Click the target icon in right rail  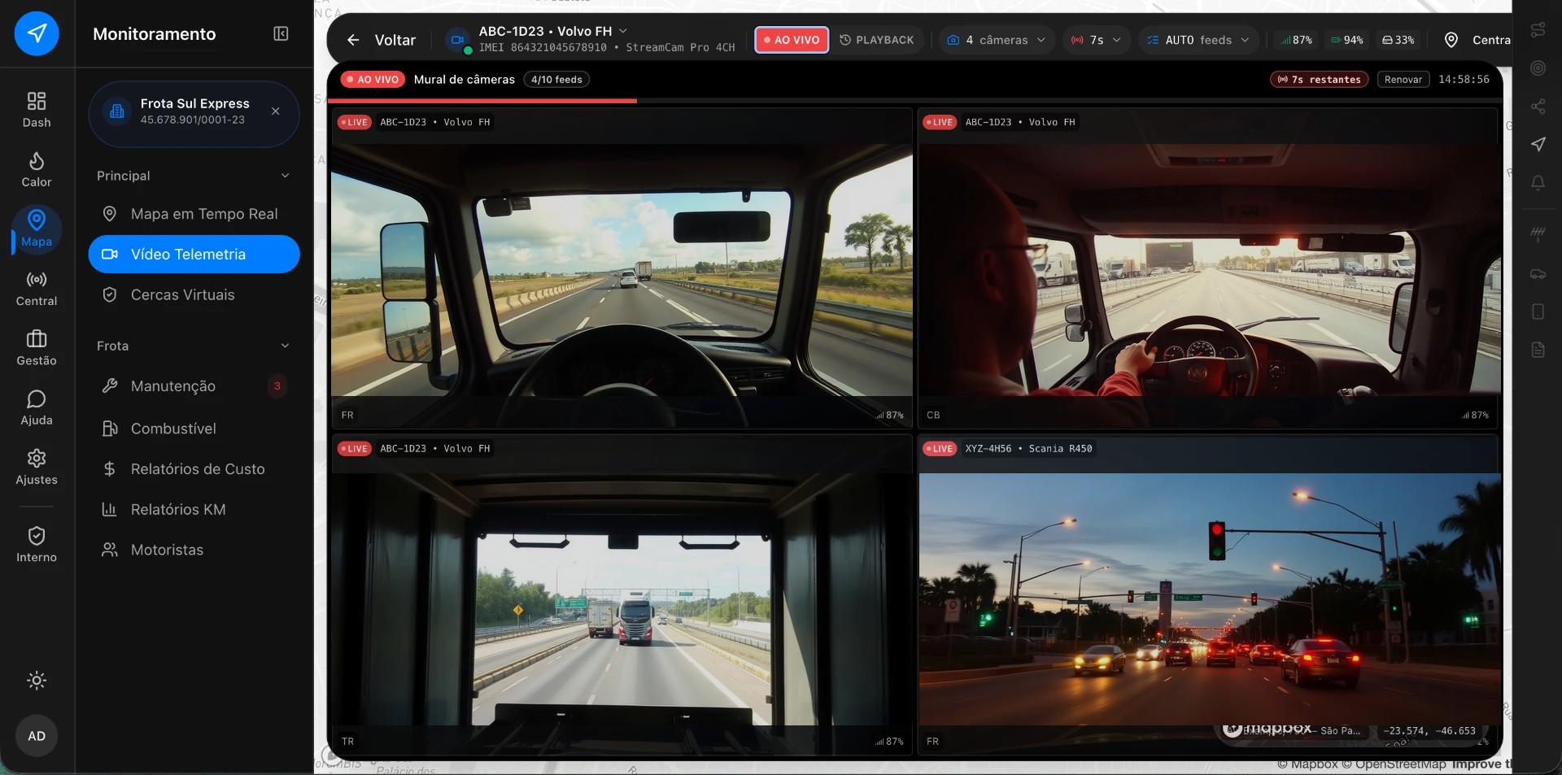point(1538,68)
